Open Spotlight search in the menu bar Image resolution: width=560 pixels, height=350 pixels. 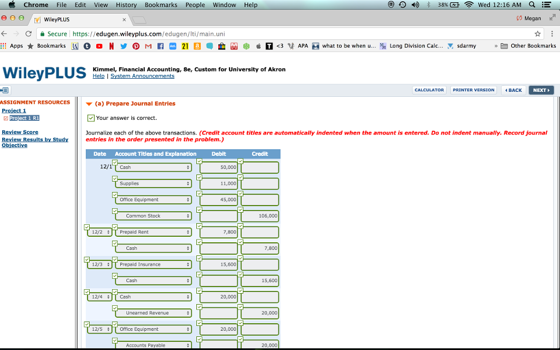pyautogui.click(x=532, y=4)
